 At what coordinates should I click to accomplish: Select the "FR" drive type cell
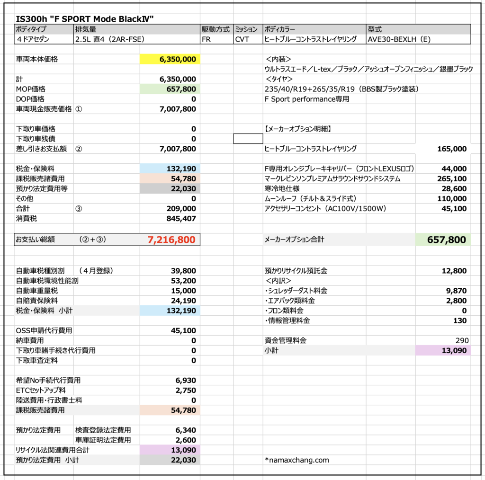(x=216, y=39)
